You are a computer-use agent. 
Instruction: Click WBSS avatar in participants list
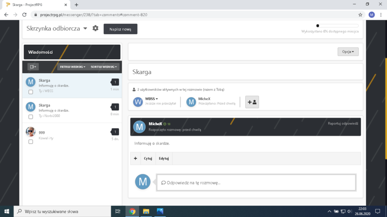click(x=138, y=102)
